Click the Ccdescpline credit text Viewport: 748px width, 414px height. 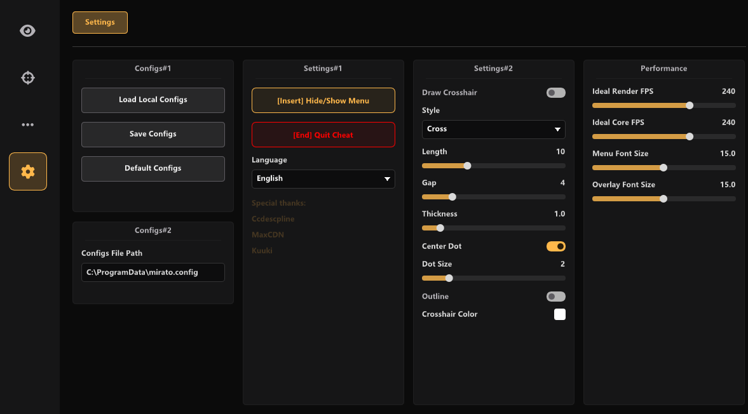coord(273,218)
